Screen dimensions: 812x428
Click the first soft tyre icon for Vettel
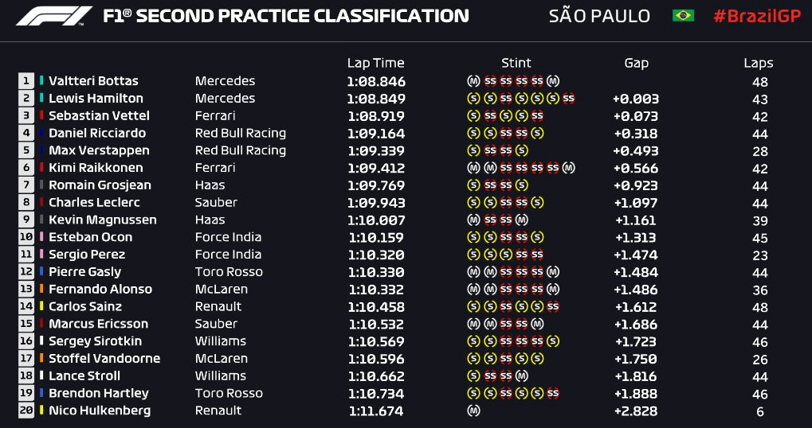[473, 116]
